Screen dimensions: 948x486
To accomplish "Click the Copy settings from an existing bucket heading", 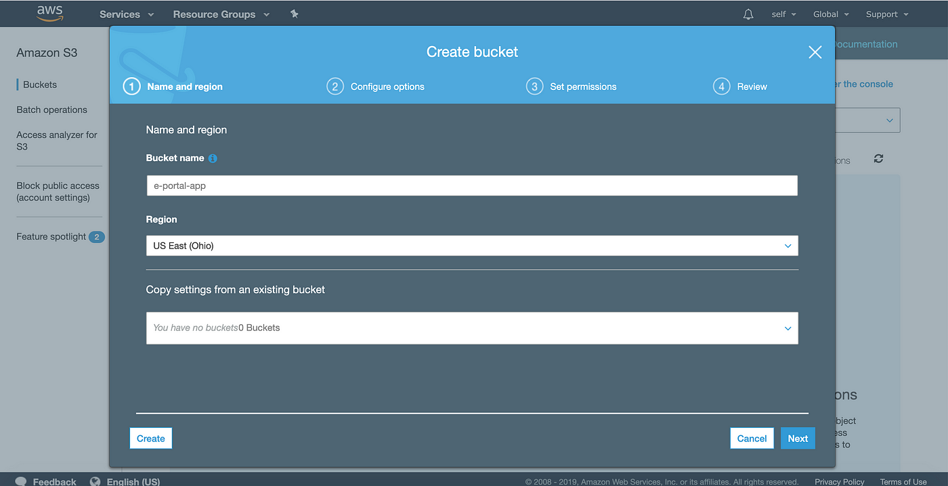I will click(x=236, y=290).
